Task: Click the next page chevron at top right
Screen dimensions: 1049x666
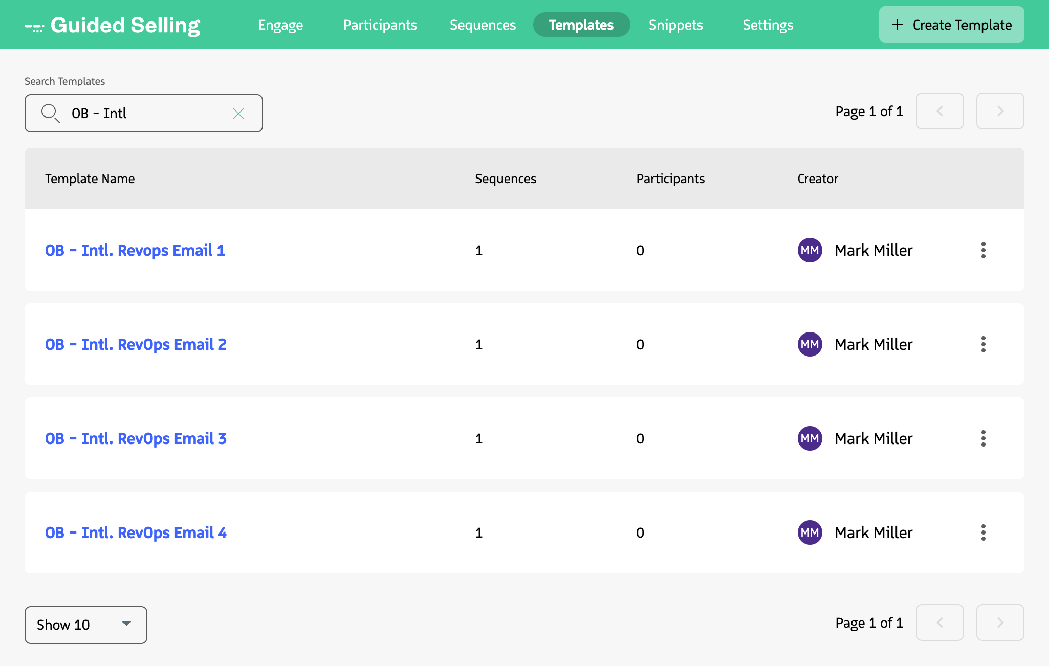Action: point(999,111)
